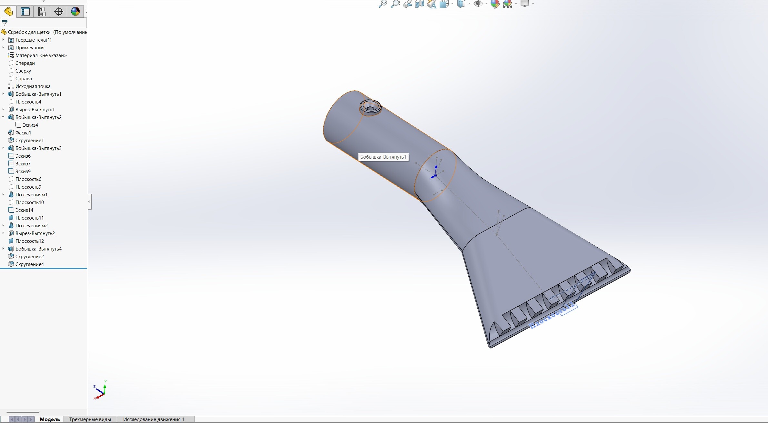Select the Эскиз4 sketch item

(x=30, y=125)
